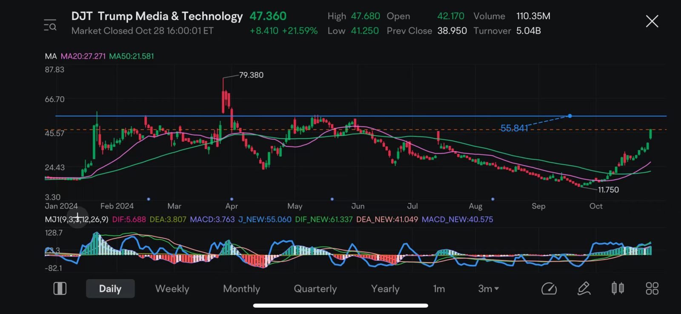The height and width of the screenshot is (314, 681).
Task: Click the J_NEW:55.060 value
Action: click(265, 220)
